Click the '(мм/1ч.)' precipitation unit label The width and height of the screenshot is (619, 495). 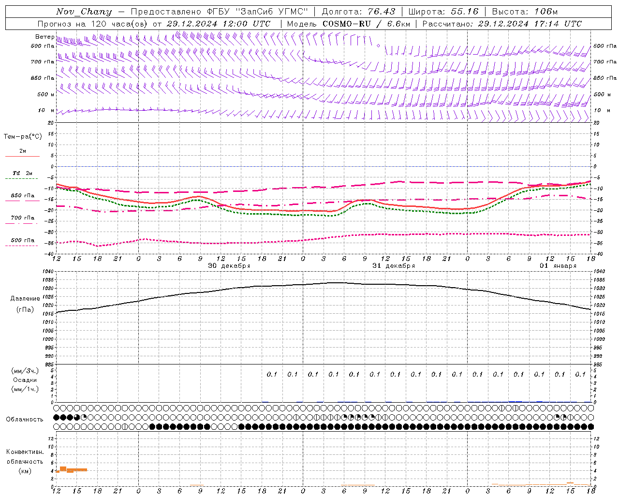25,389
